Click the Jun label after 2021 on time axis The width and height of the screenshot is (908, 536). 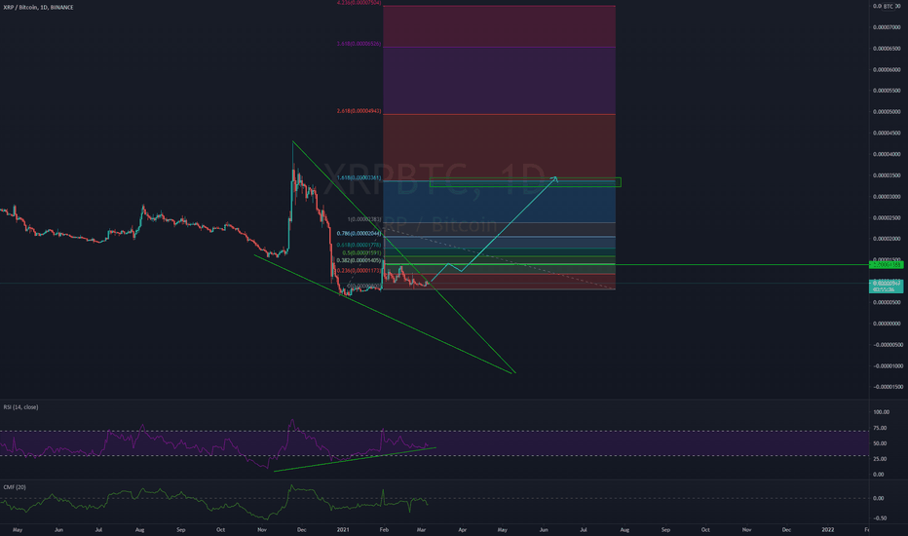click(544, 529)
